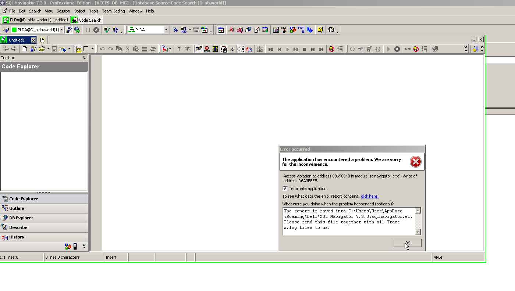The height and width of the screenshot is (291, 515).
Task: Click the '0 lines 0 characters' status entry
Action: pos(74,257)
